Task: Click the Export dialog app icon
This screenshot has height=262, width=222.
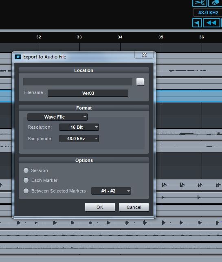Action: [18, 57]
